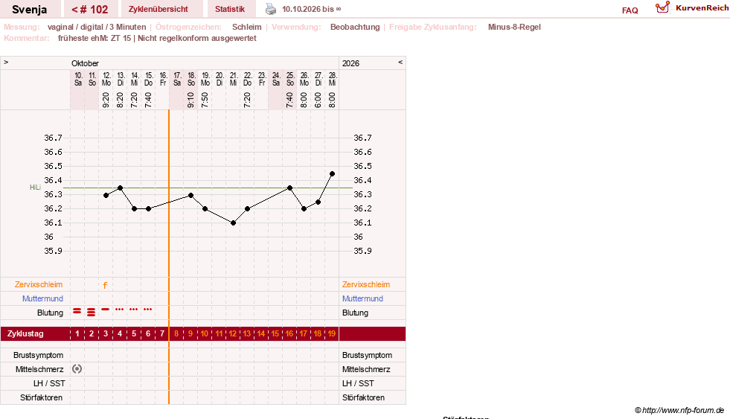The width and height of the screenshot is (730, 419).
Task: Click the '24. Sa' date header
Action: point(275,79)
